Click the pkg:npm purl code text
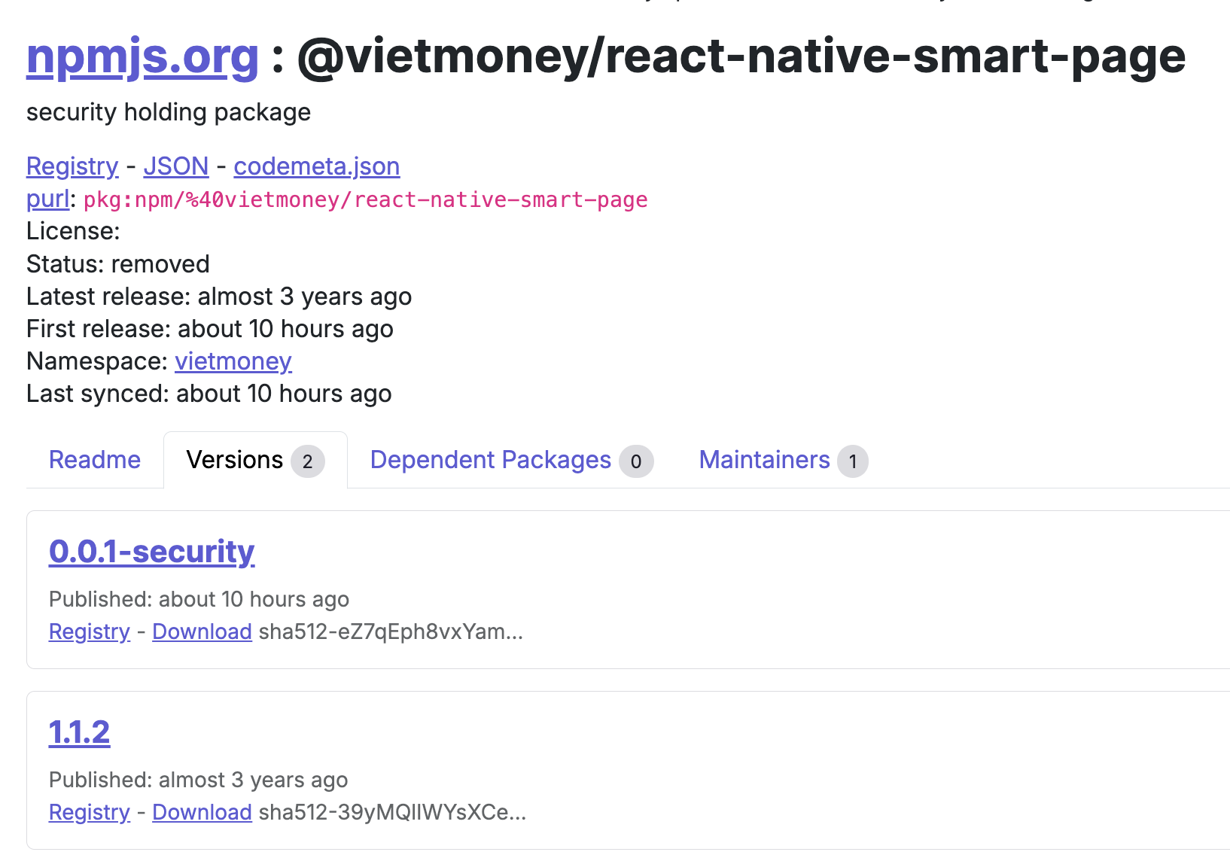Image resolution: width=1230 pixels, height=858 pixels. [x=366, y=200]
